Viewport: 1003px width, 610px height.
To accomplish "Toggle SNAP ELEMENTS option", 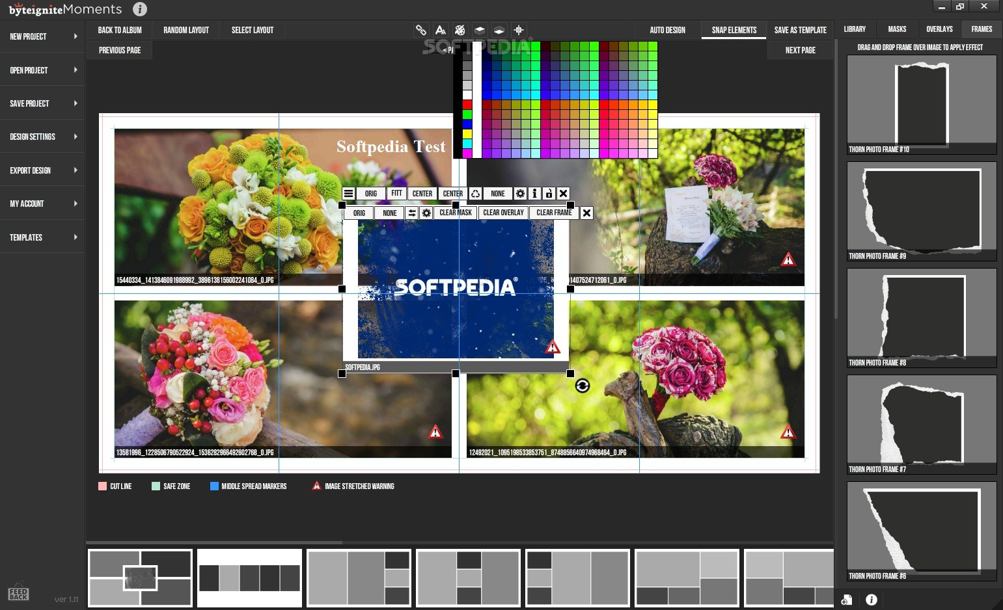I will (734, 30).
